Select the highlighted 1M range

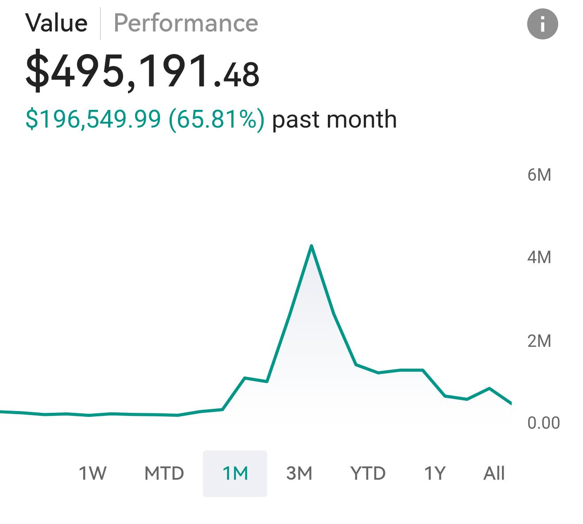(x=235, y=474)
